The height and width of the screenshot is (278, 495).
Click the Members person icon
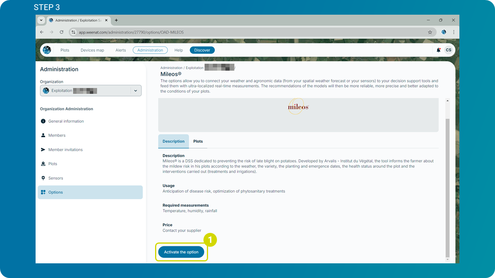[x=43, y=136]
